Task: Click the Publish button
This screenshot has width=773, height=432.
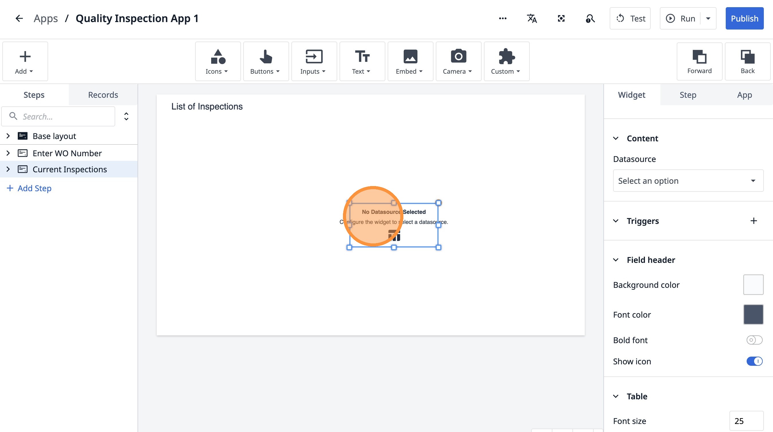Action: 744,19
